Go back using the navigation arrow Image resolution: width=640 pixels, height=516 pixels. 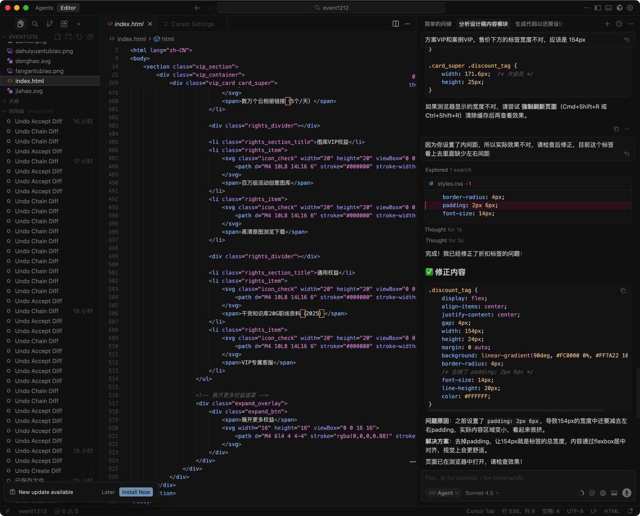pyautogui.click(x=197, y=8)
